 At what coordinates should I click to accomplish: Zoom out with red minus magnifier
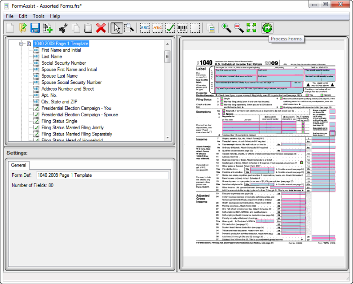(239, 28)
